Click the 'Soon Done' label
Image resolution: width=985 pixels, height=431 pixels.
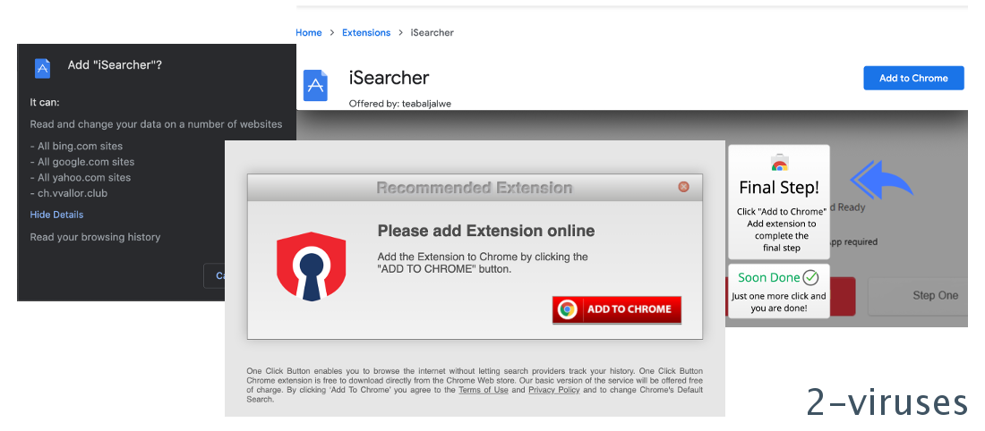click(769, 277)
